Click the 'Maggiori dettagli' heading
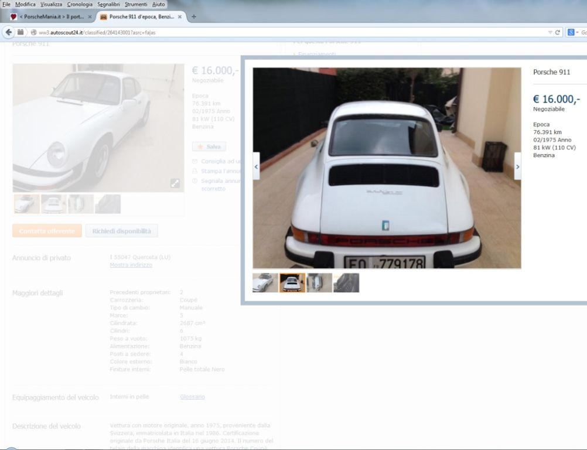This screenshot has height=450, width=587. [x=37, y=293]
